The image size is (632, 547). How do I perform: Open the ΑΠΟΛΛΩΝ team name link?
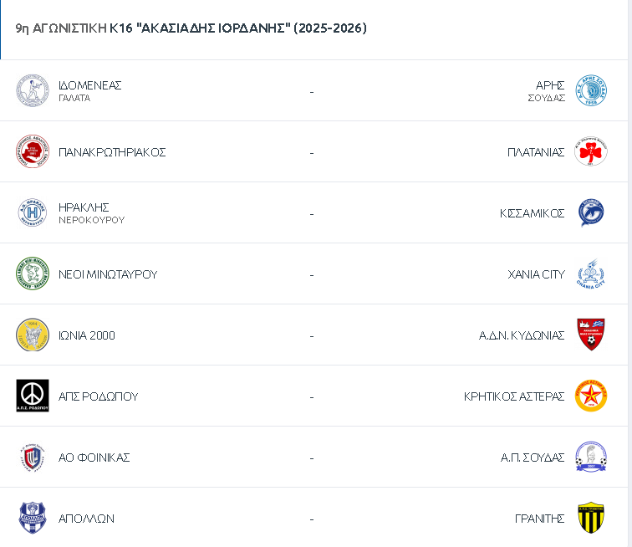[87, 519]
